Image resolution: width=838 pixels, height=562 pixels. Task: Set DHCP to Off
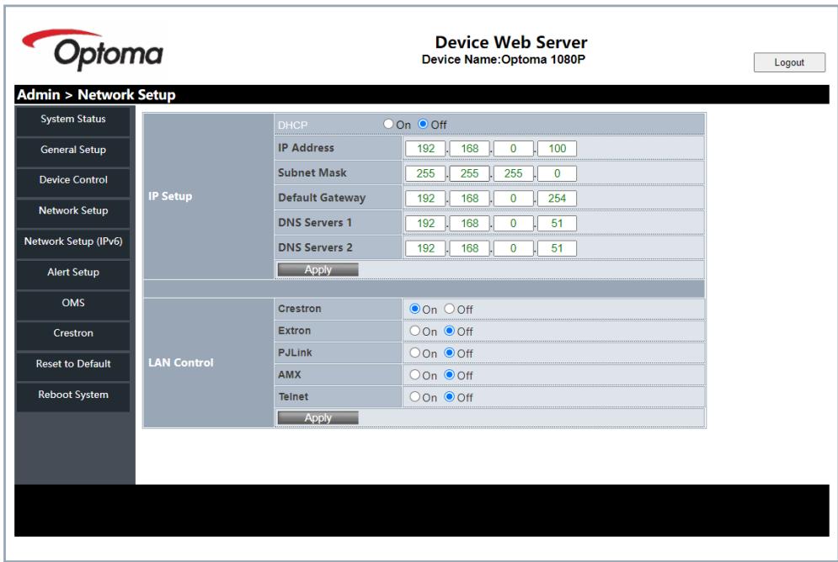[x=423, y=124]
